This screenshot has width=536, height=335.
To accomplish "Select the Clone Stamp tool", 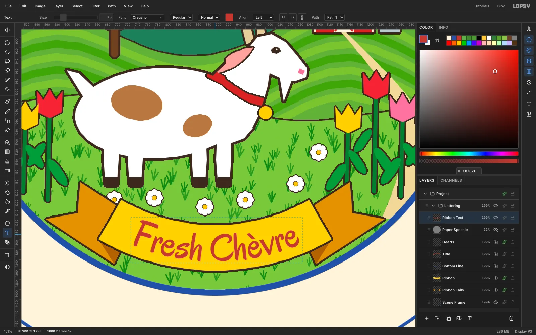I will pos(7,161).
